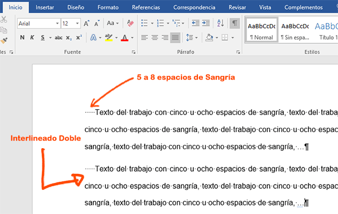Click the bulleted list icon
Viewport: 338px width, 214px height.
pyautogui.click(x=144, y=23)
